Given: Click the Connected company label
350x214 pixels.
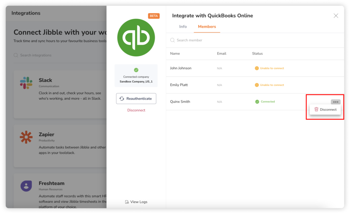Looking at the screenshot, I should click(x=136, y=77).
